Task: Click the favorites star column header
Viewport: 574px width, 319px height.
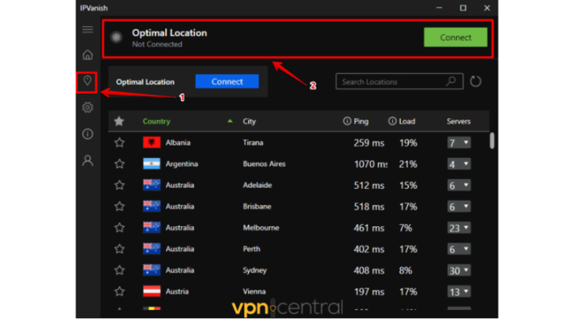Action: 119,121
